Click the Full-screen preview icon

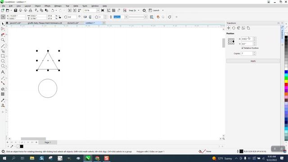(x=103, y=10)
